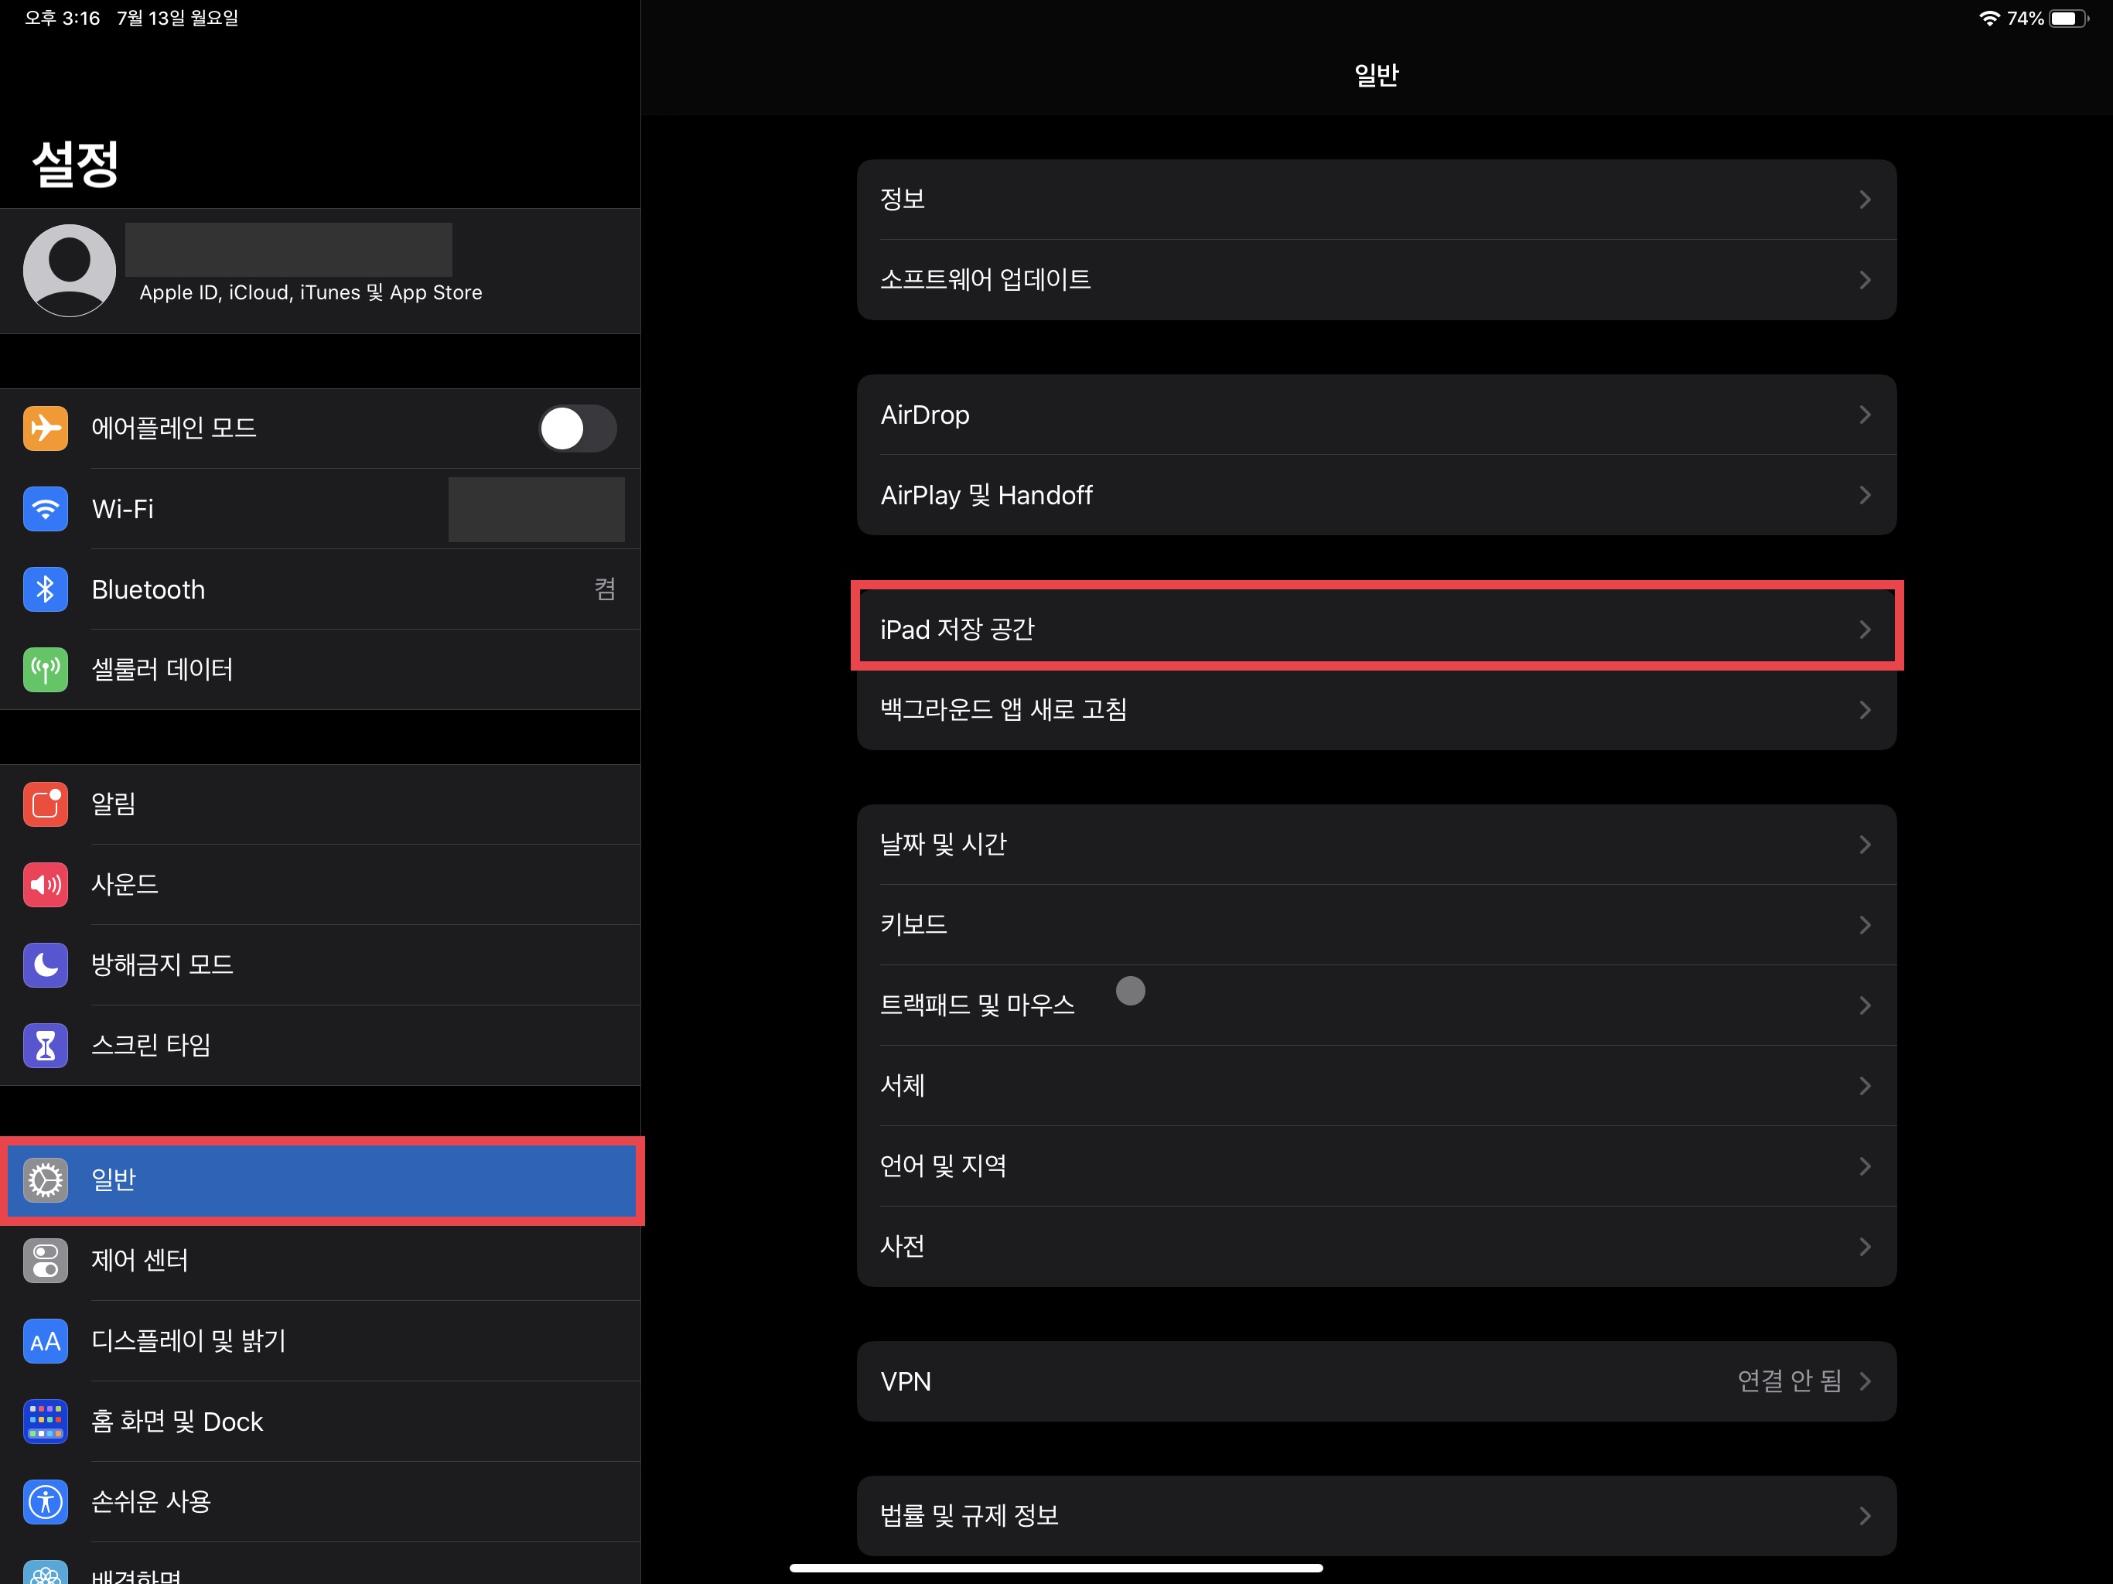The image size is (2113, 1584).
Task: Open 홈 화면 및 Dock settings
Action: [321, 1422]
